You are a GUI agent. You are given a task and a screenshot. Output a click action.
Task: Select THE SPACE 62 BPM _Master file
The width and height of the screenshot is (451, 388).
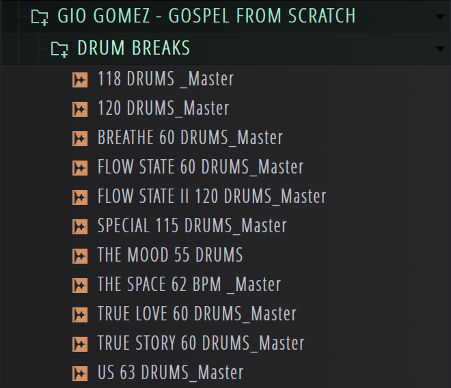click(189, 285)
